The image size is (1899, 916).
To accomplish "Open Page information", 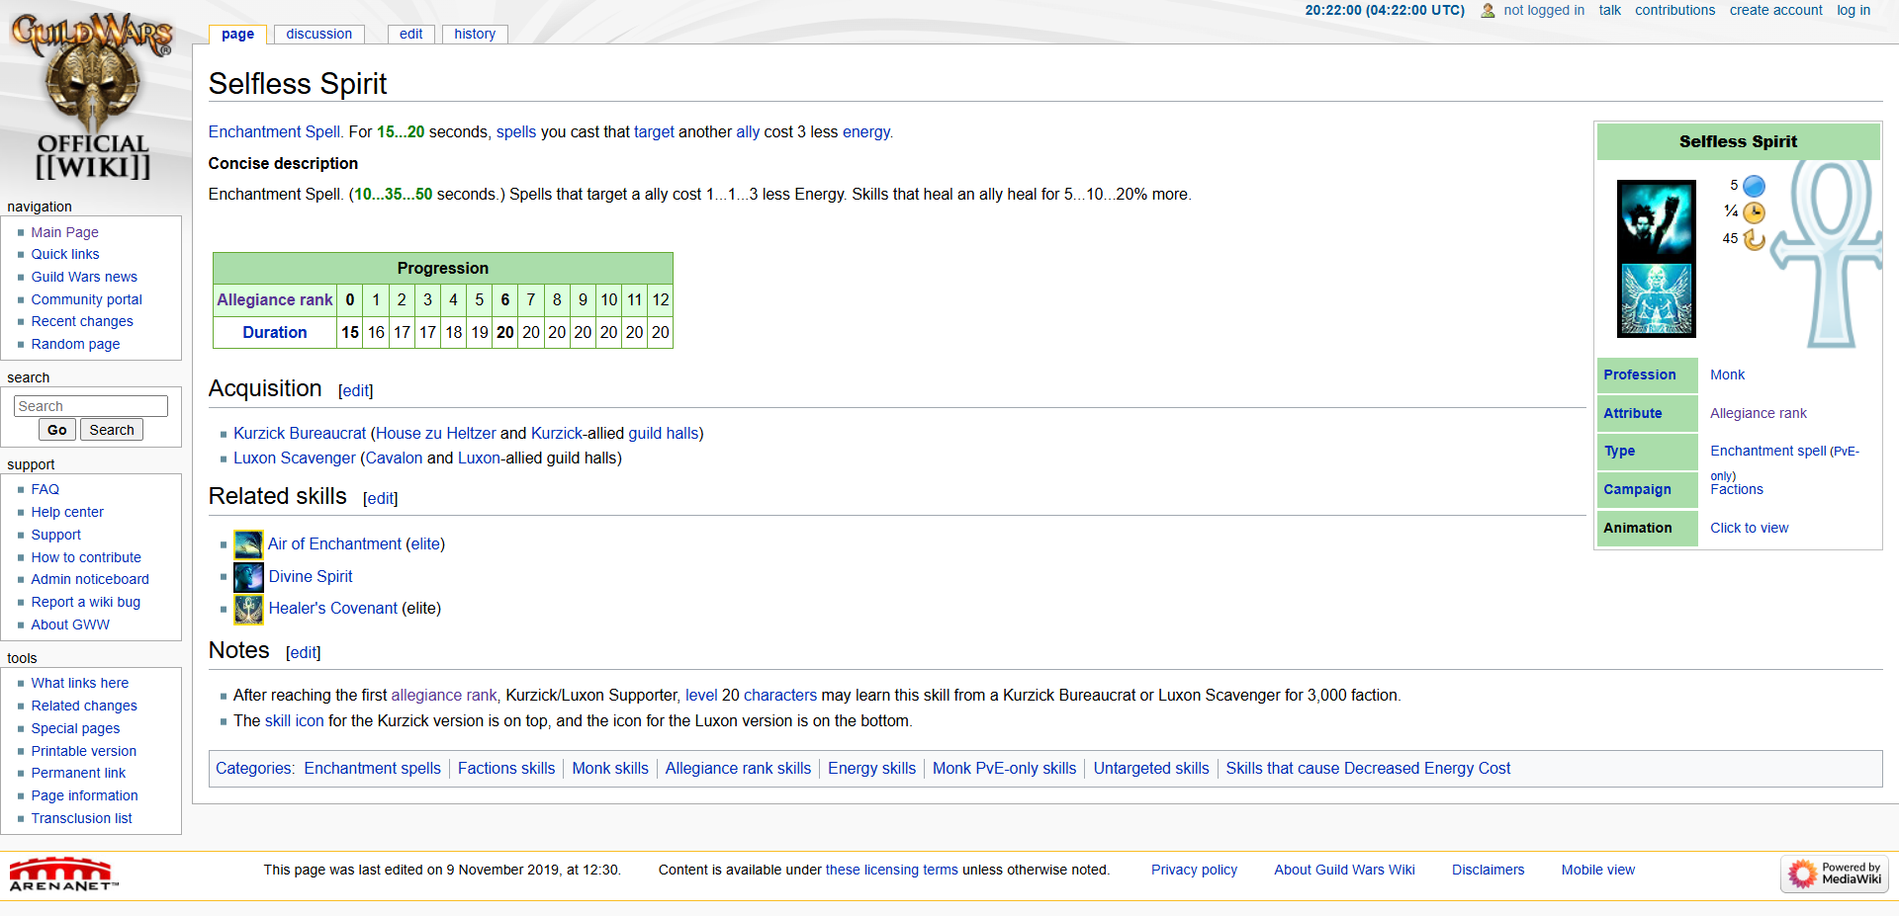I will [x=84, y=795].
